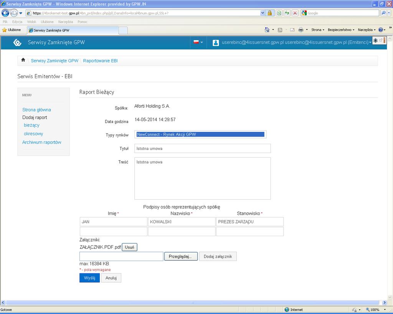Viewport: 393px width, 314px height.
Task: Click the ZAŁĄCZNIK.PDF.pdf attachment name
Action: point(100,247)
